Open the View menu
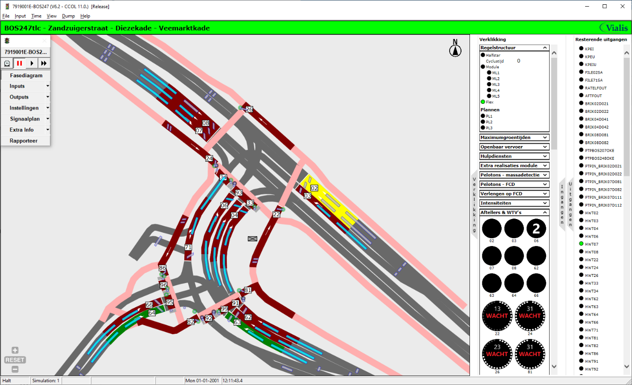The width and height of the screenshot is (632, 385). click(52, 16)
